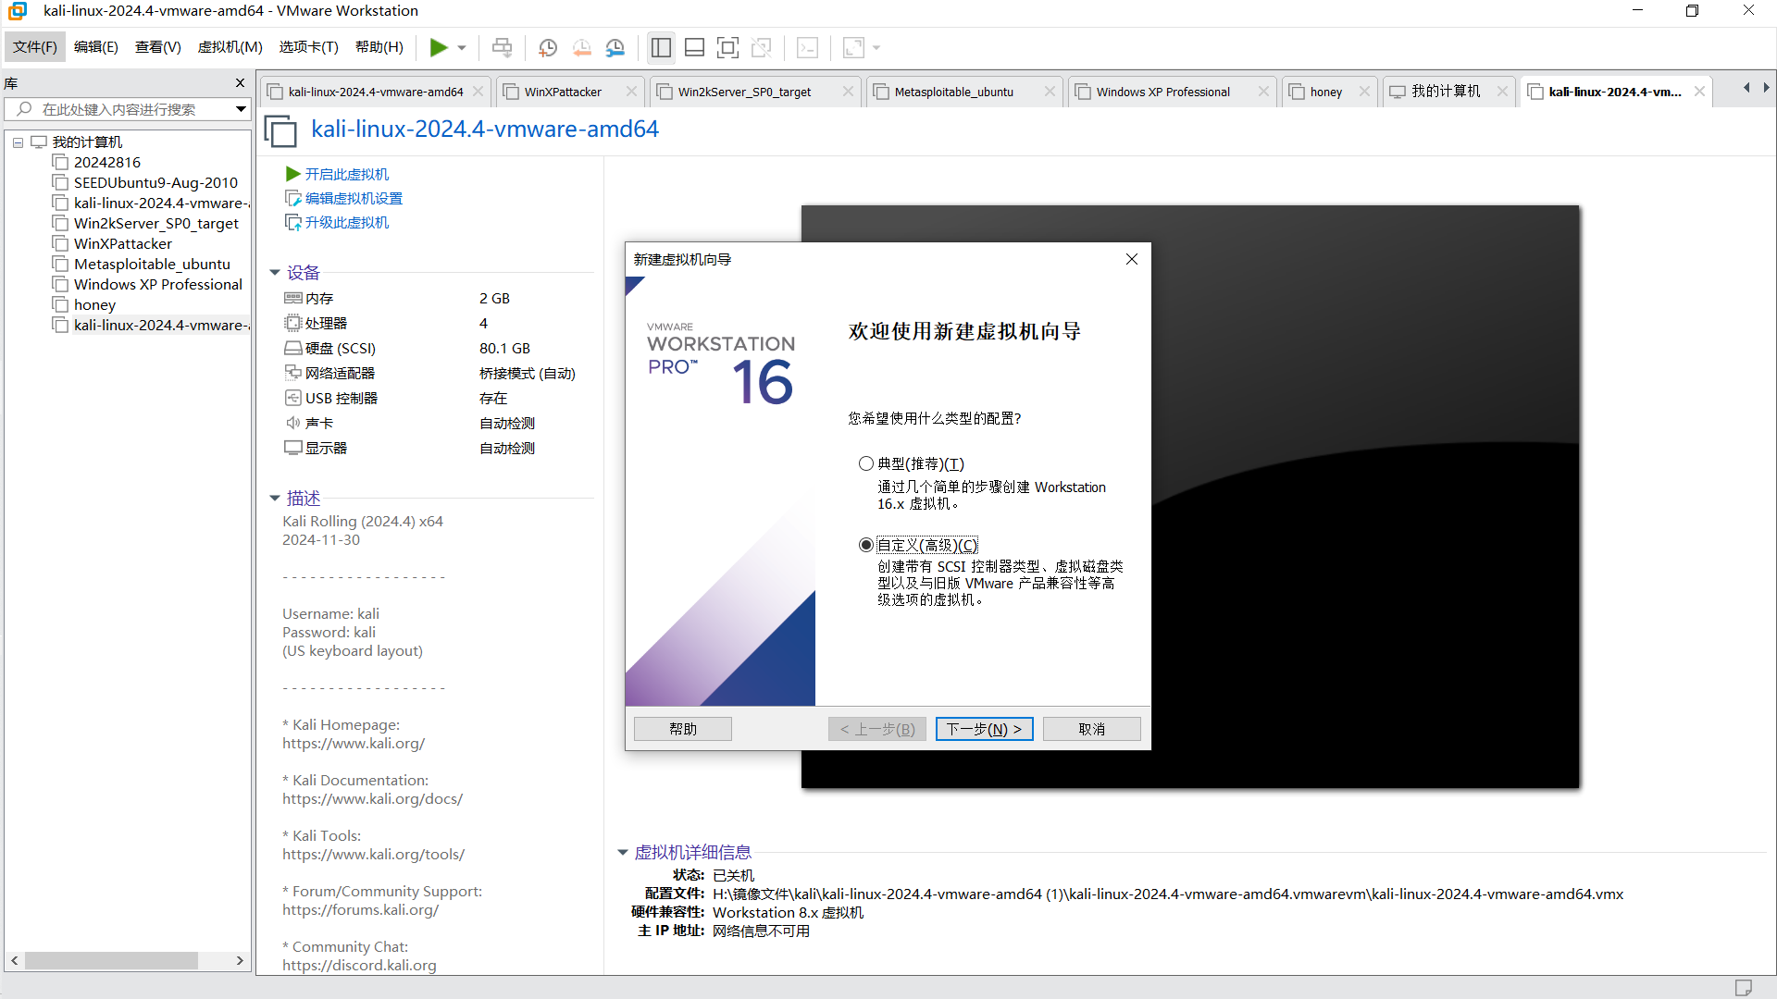Switch to the Metasploitable_ubuntu tab
This screenshot has width=1777, height=999.
click(953, 92)
